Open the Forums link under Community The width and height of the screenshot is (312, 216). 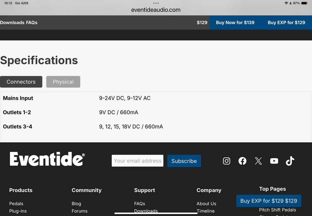pyautogui.click(x=80, y=211)
